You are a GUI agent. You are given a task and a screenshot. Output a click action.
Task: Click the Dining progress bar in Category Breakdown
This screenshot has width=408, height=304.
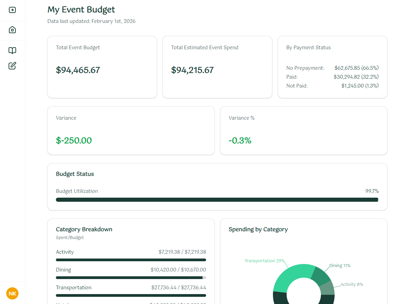[131, 277]
